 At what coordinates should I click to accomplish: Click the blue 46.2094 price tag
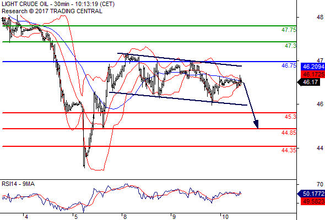coord(313,67)
